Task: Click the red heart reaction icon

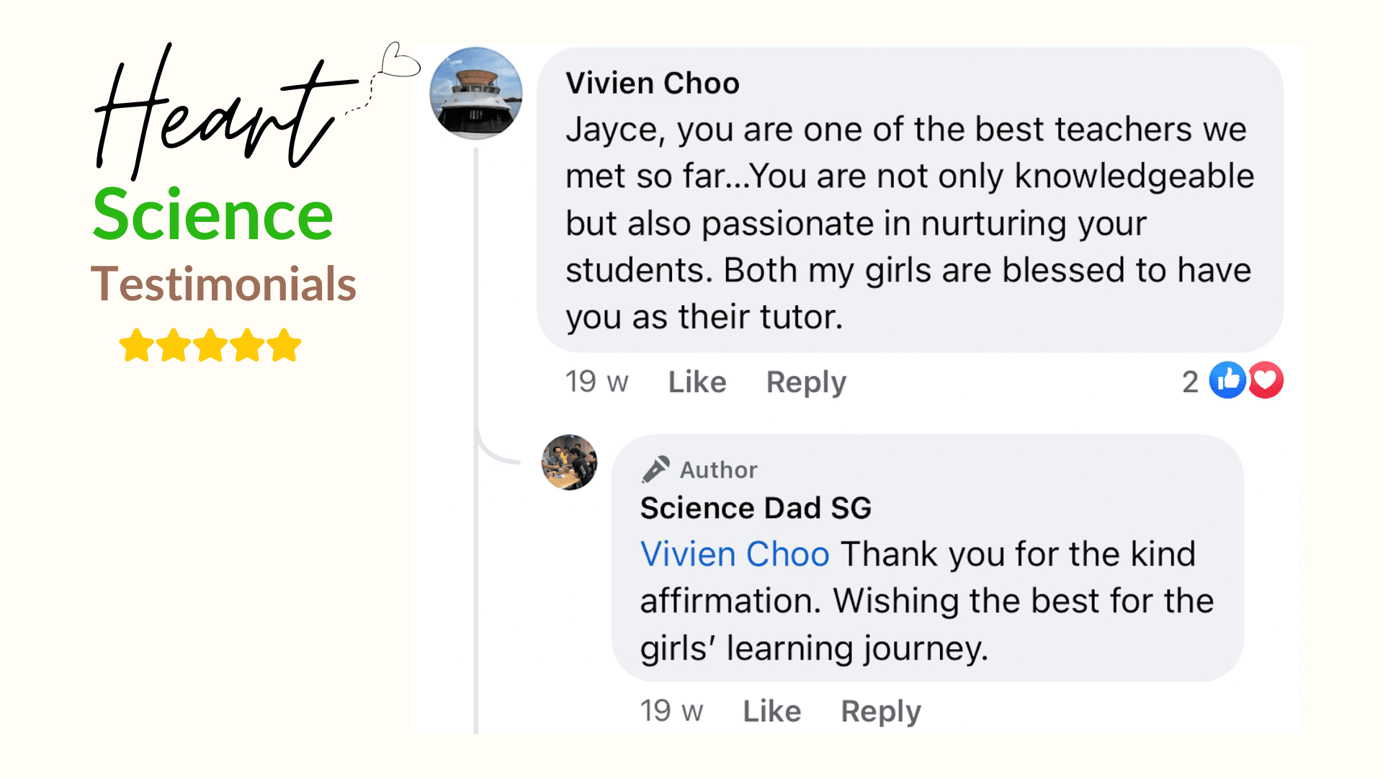Action: click(1266, 380)
